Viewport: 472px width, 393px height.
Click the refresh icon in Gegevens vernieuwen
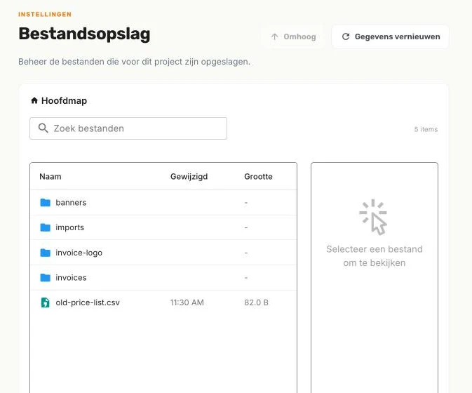[x=346, y=36]
